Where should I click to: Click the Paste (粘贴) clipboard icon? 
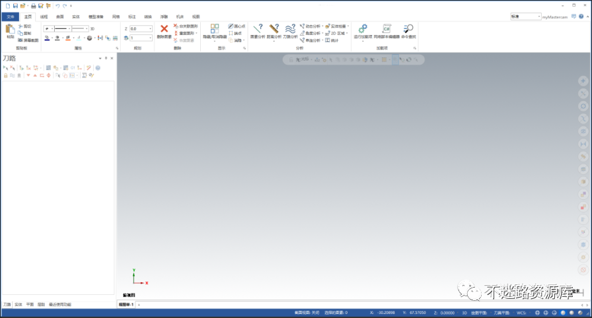point(10,30)
